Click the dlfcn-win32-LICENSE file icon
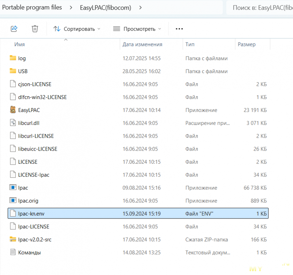This screenshot has width=293, height=275. [x=13, y=97]
